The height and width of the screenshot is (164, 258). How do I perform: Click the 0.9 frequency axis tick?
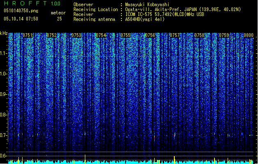tap(4, 94)
